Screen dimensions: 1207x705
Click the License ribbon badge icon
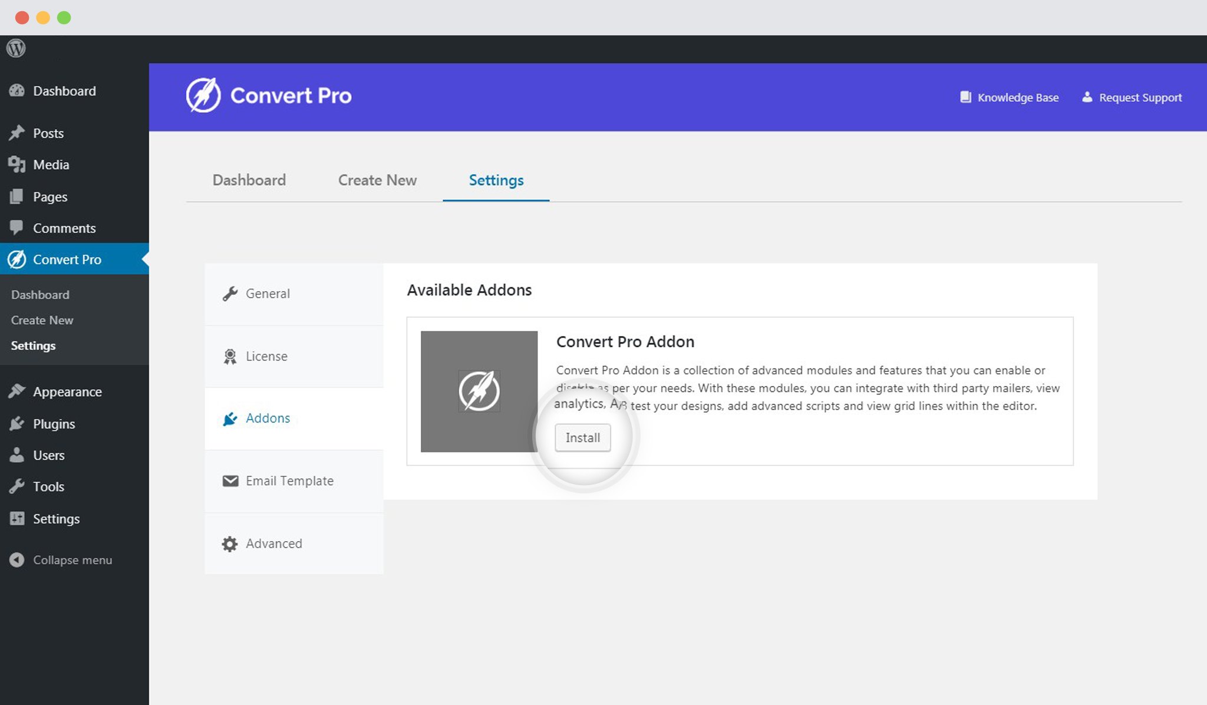point(230,357)
